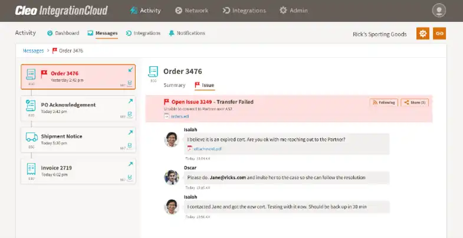The width and height of the screenshot is (463, 238).
Task: Click the red flag in breadcrumb
Action: pos(55,51)
